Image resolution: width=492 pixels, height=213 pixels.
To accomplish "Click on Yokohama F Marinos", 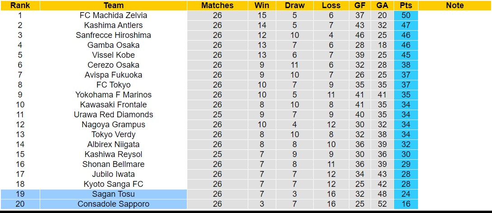I will click(x=113, y=95).
